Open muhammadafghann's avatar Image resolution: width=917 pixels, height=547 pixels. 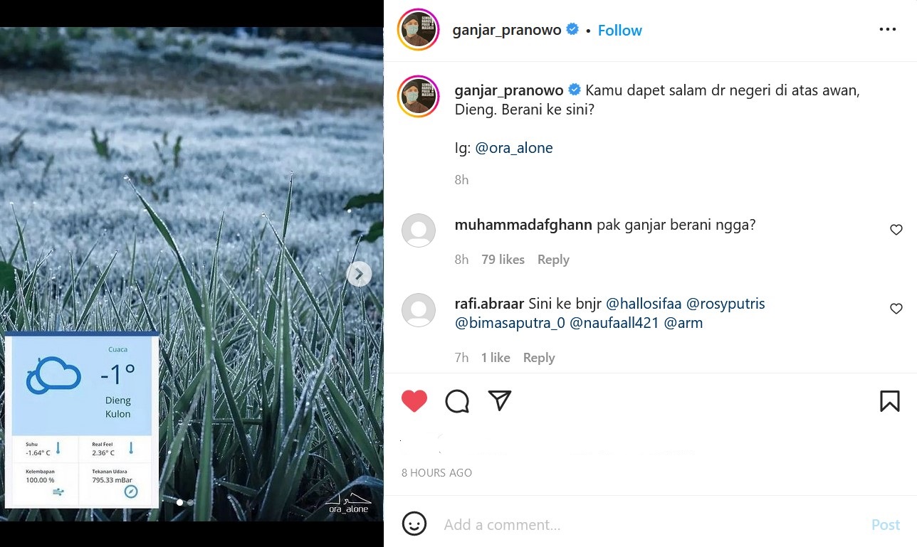click(x=419, y=230)
